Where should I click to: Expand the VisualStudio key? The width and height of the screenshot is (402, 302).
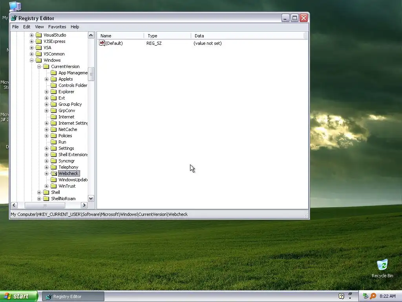click(x=31, y=35)
